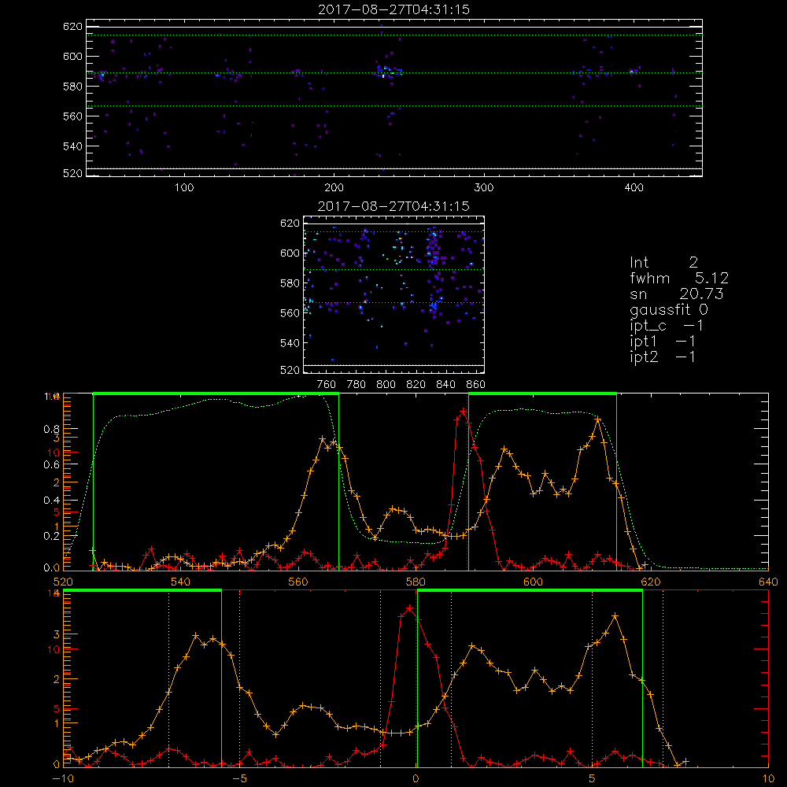Viewport: 787px width, 787px height.
Task: Select the "fwhm 5.12" readout line
Action: (x=679, y=278)
